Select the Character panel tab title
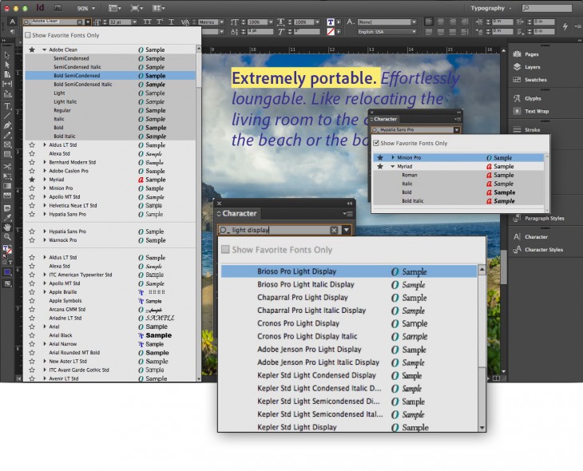 point(240,213)
